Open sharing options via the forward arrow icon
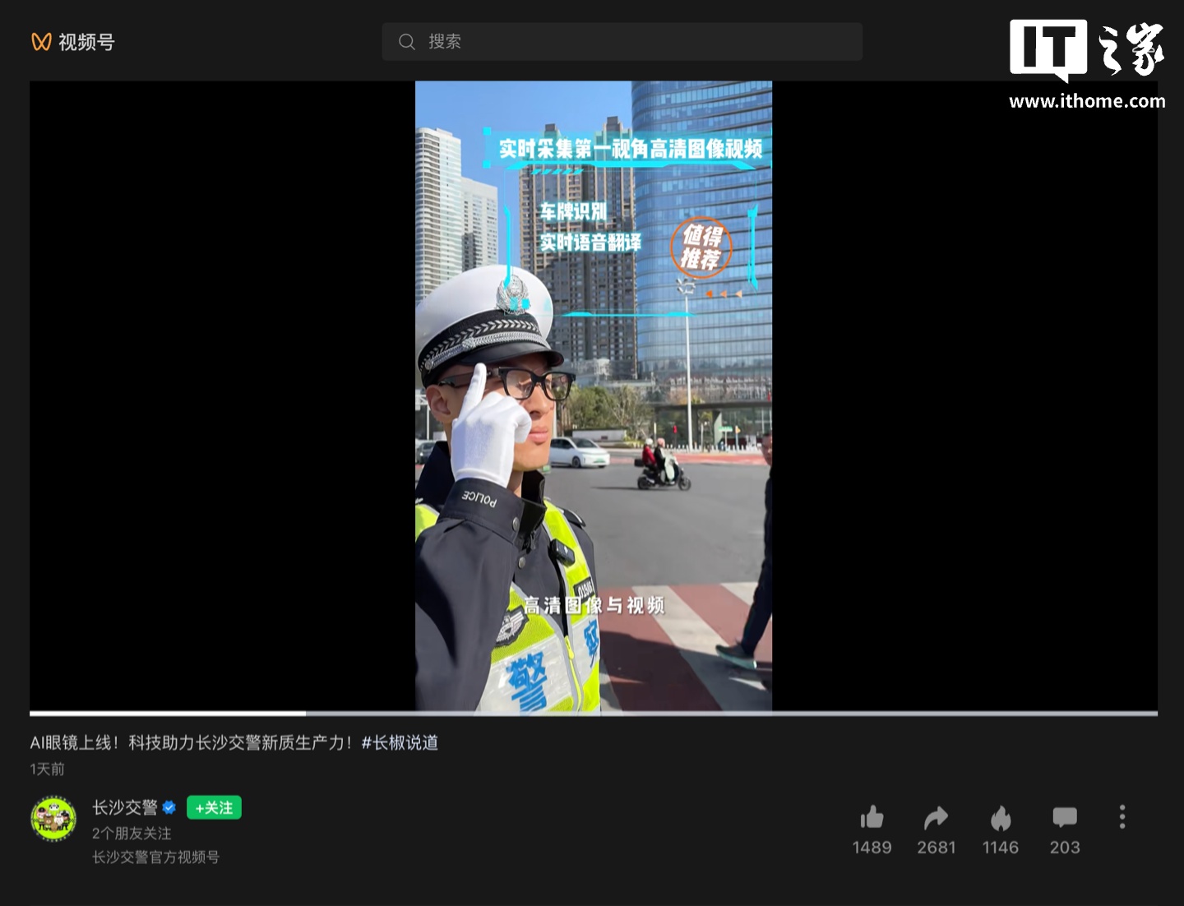Image resolution: width=1184 pixels, height=906 pixels. (x=937, y=818)
